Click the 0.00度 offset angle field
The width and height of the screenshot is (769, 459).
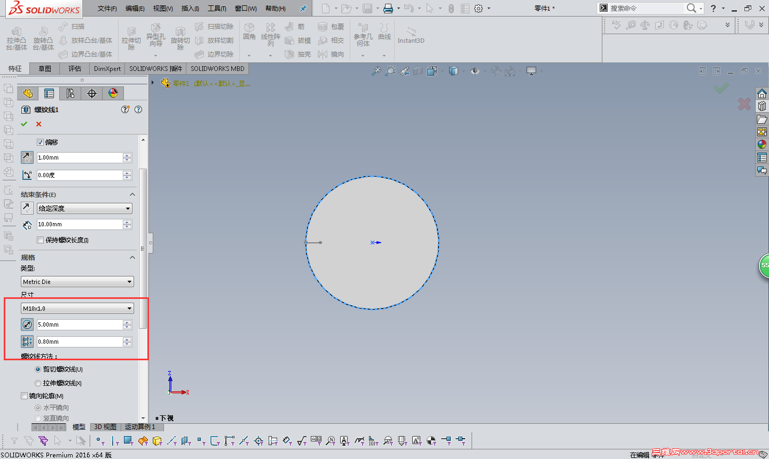click(x=80, y=175)
